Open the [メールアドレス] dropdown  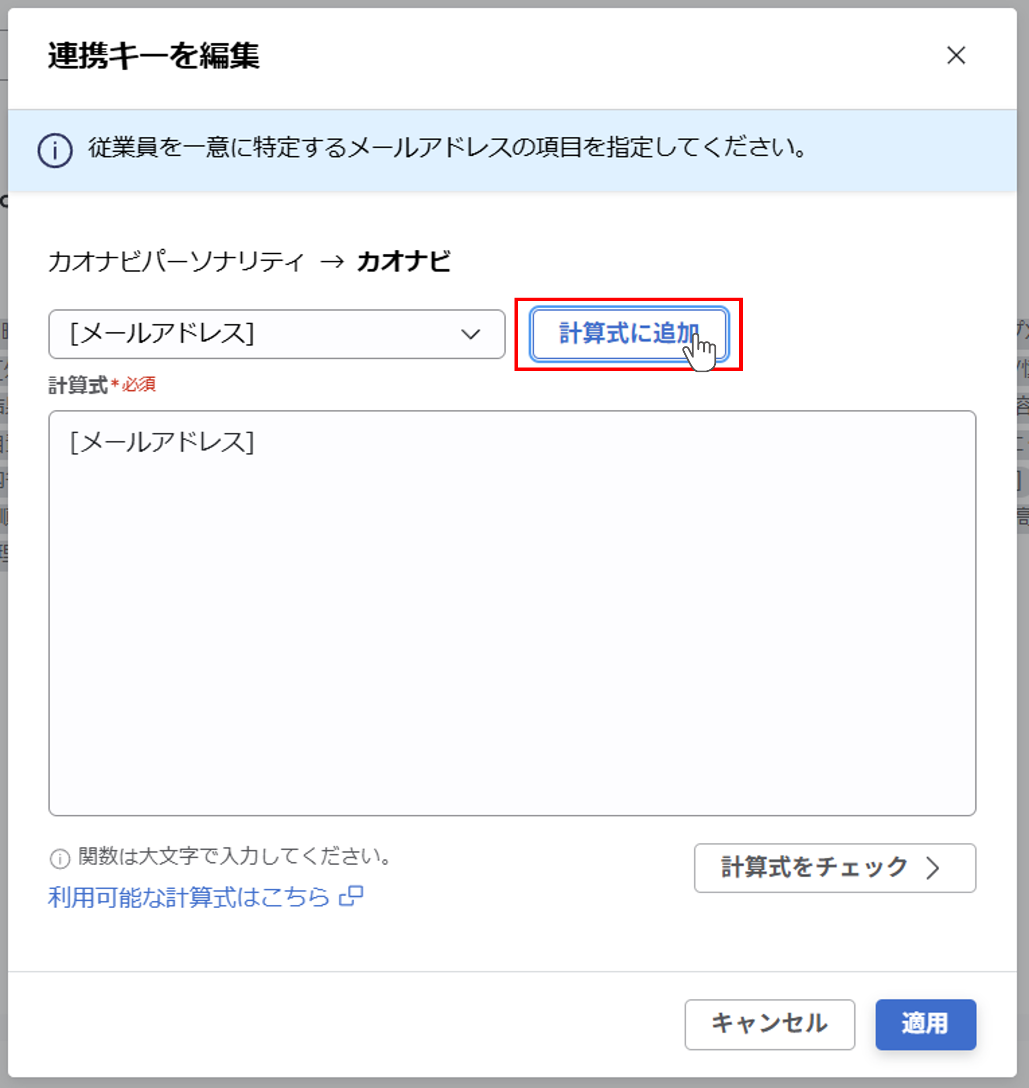click(x=277, y=334)
